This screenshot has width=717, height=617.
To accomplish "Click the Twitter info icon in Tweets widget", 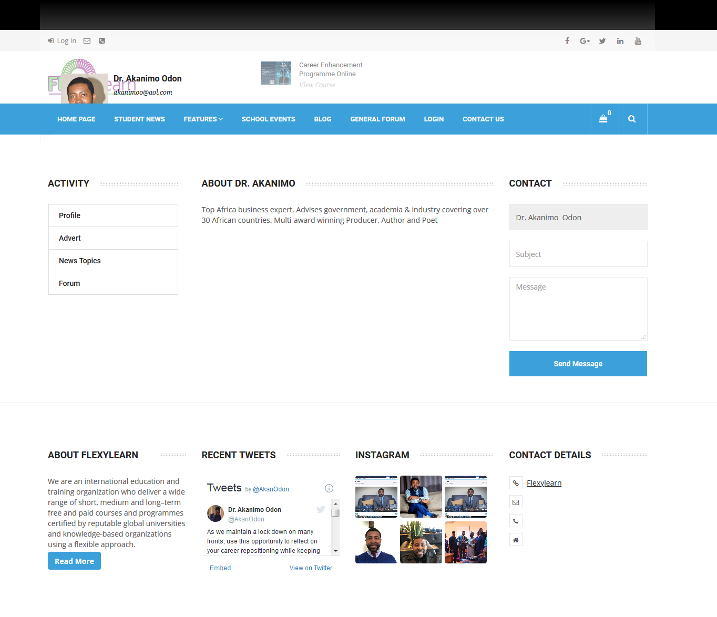I will click(x=329, y=488).
